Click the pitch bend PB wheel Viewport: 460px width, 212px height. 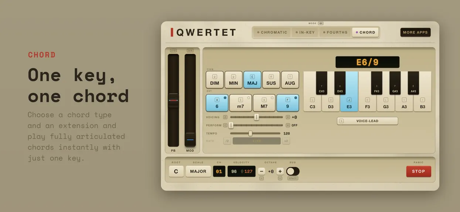173,100
